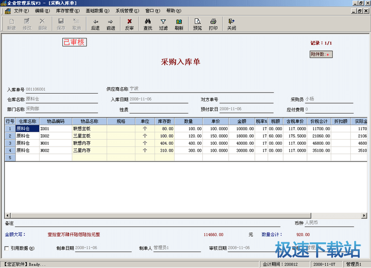Image resolution: width=371 pixels, height=268 pixels.
Task: Open the 系统管理(S) menu
Action: 127,11
